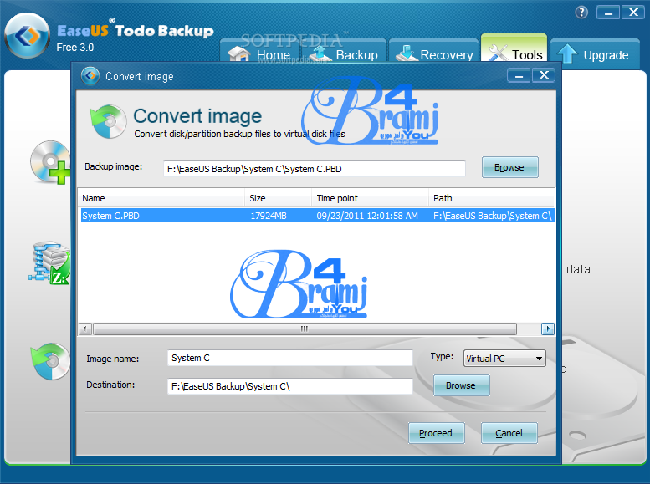Click the Upgrade arrow icon
650x484 pixels.
tap(567, 54)
